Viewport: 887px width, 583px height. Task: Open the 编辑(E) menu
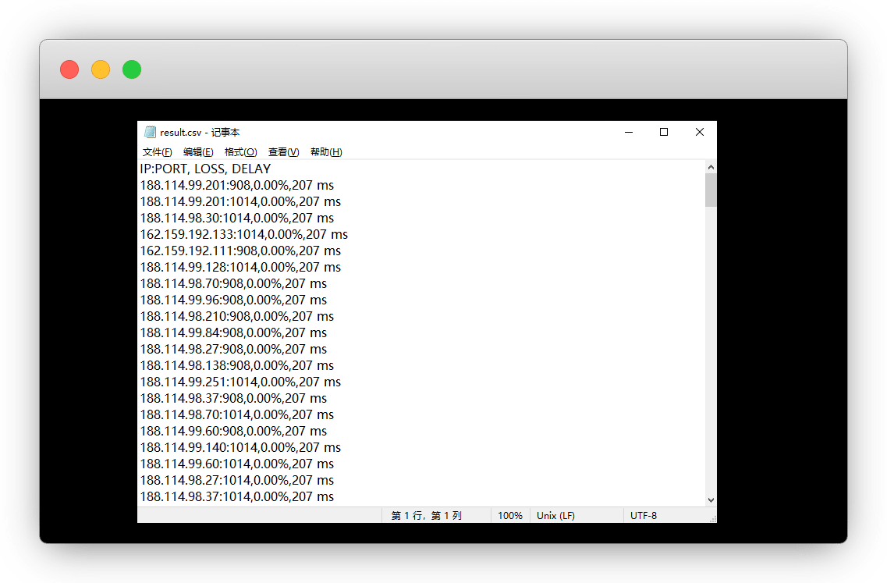[198, 152]
